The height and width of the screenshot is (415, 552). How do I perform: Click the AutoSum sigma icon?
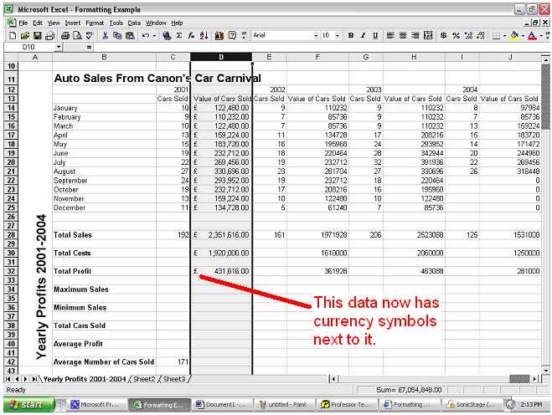[x=179, y=36]
